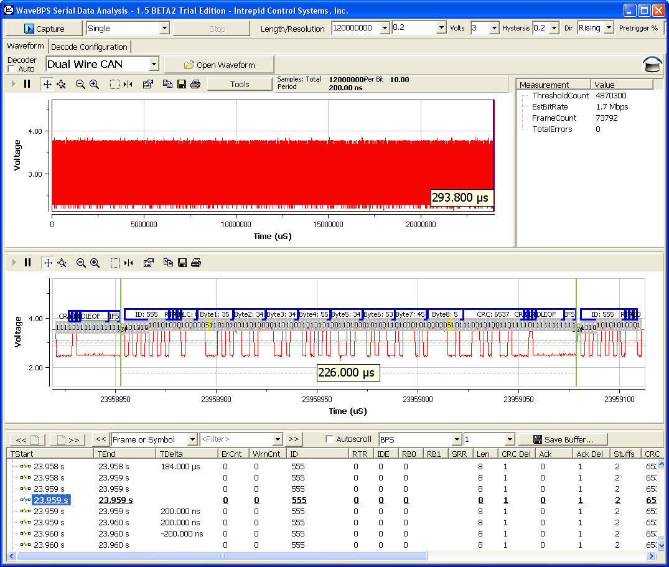Click the TDelta column header
The height and width of the screenshot is (567, 669).
pos(187,454)
